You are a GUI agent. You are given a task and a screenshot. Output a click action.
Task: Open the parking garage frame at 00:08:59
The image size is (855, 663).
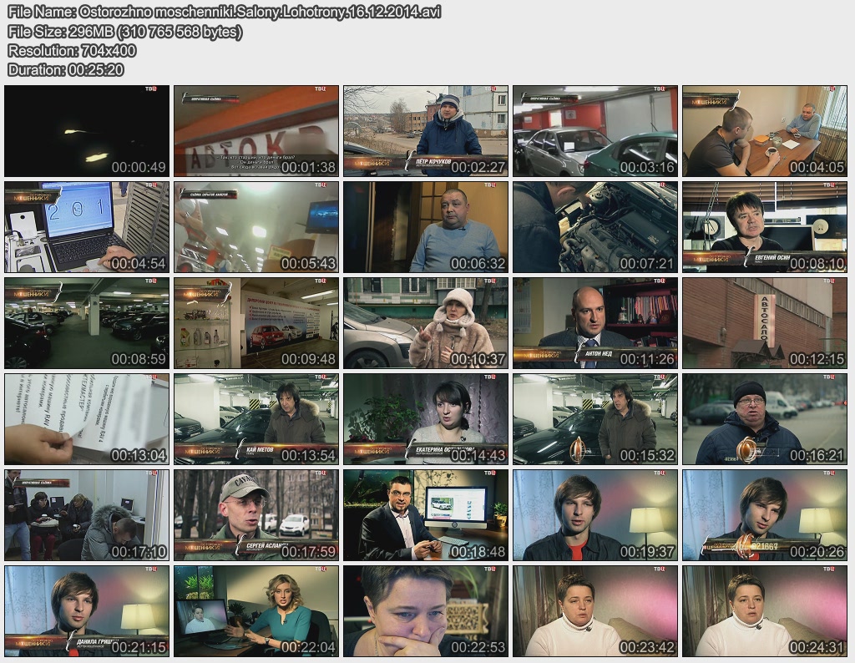point(87,322)
